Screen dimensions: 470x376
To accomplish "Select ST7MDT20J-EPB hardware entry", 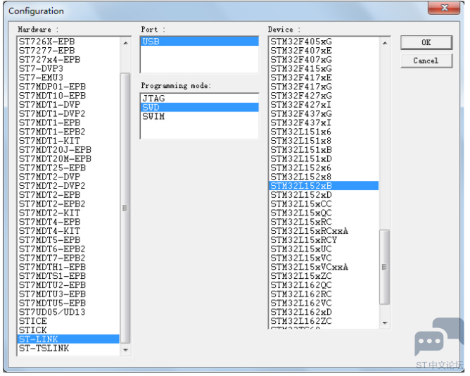I will tap(68, 150).
